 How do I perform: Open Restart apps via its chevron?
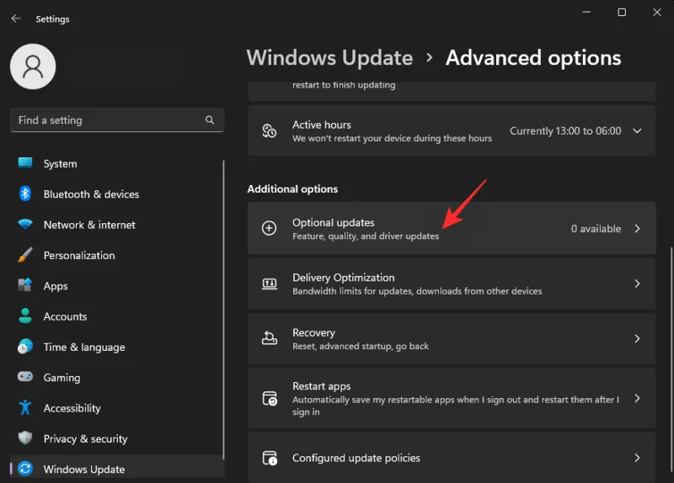637,398
